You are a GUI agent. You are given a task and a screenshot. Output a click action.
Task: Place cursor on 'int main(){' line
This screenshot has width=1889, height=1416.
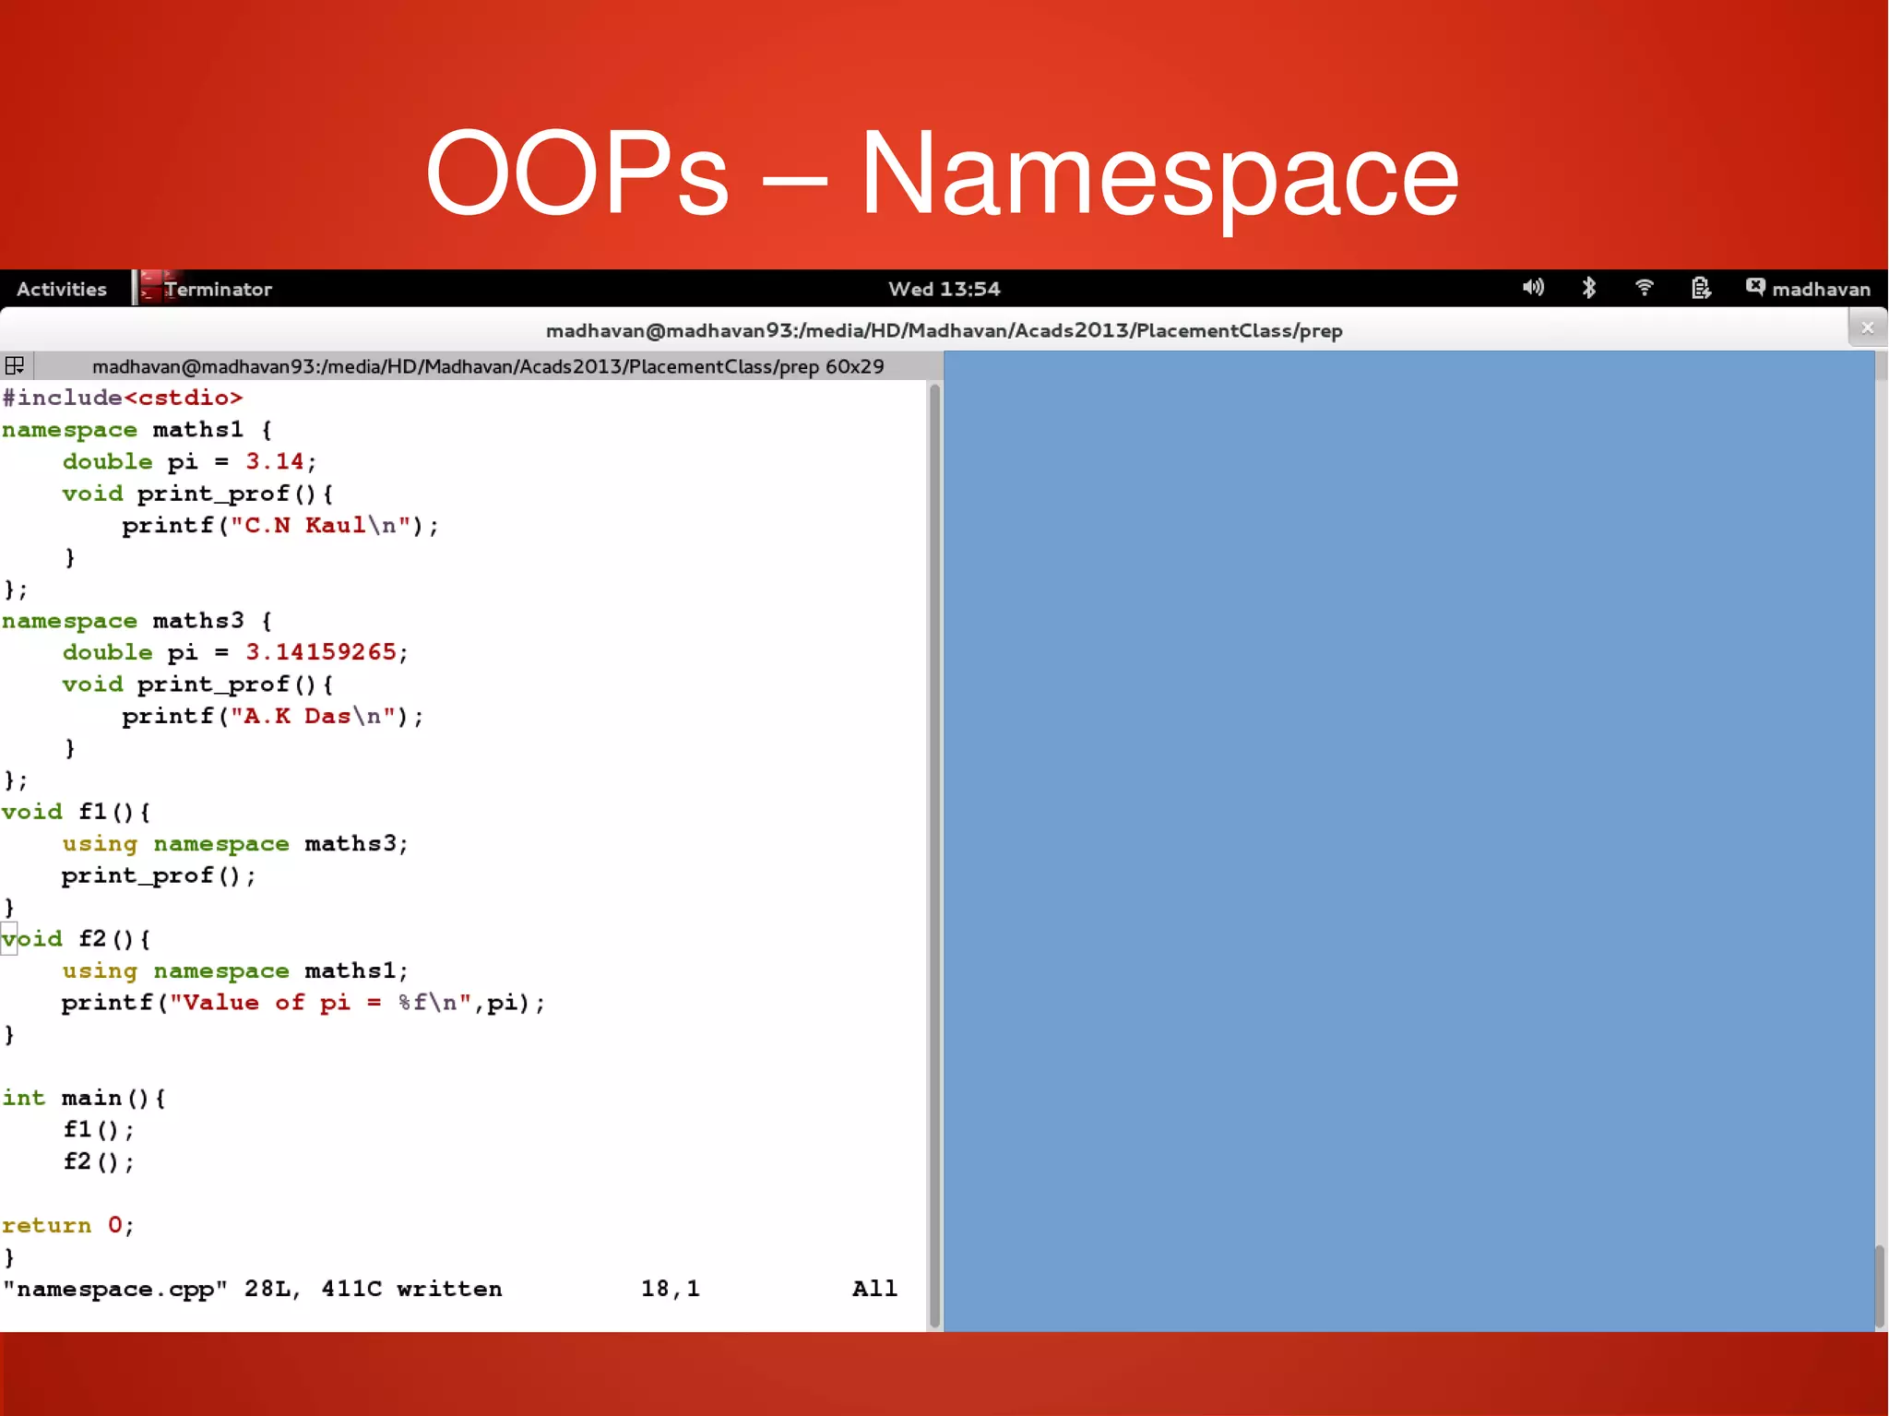click(85, 1098)
